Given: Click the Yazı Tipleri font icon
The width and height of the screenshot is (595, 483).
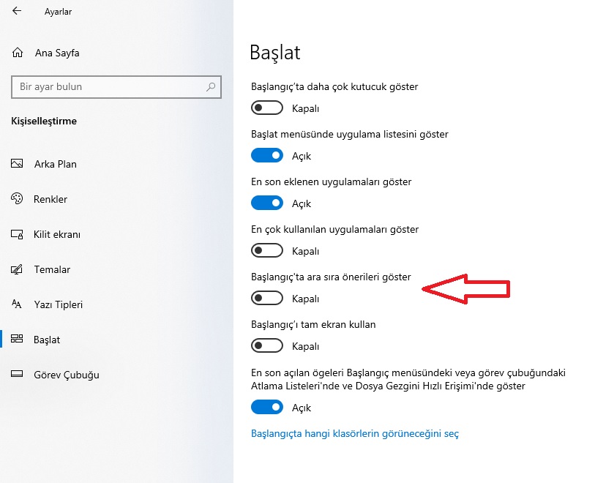Looking at the screenshot, I should [18, 304].
